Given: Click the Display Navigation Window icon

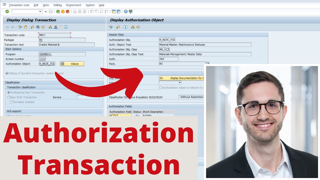Looking at the screenshot, I should tap(55, 27).
